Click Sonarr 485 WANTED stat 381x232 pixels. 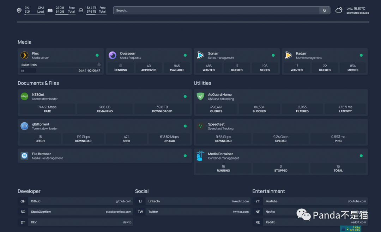click(209, 68)
